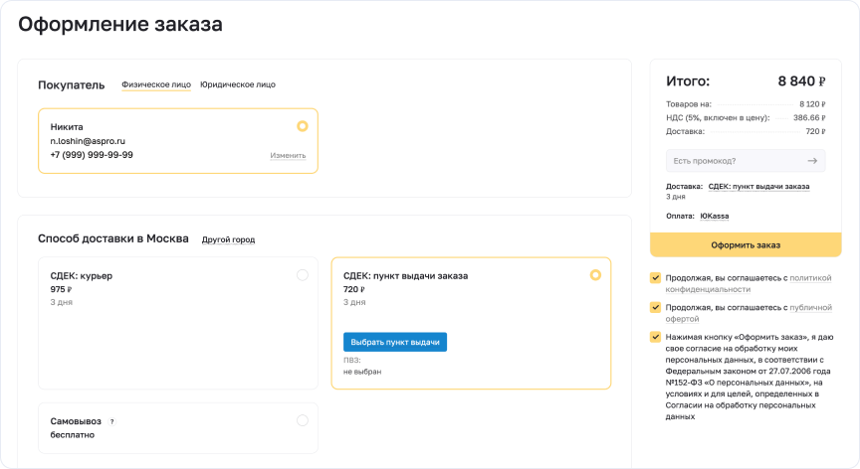Open the Другой город link

(228, 239)
